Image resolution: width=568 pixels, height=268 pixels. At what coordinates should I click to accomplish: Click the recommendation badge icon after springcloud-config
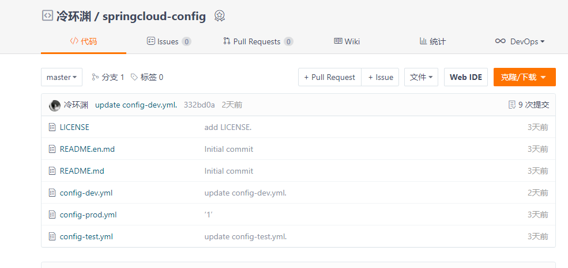(219, 16)
